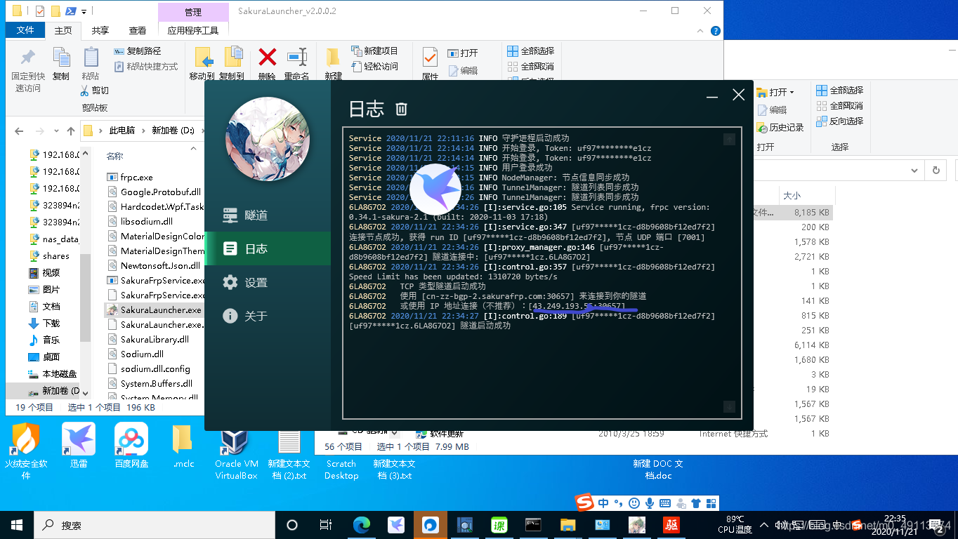958x539 pixels.
Task: Select libsodium.dll in the file list
Action: [147, 221]
